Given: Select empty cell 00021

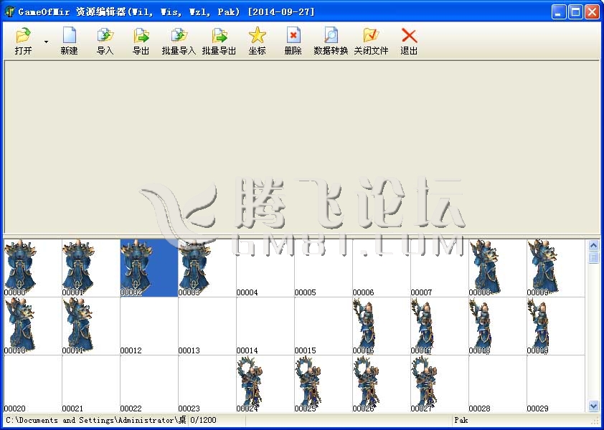Looking at the screenshot, I should [91, 384].
